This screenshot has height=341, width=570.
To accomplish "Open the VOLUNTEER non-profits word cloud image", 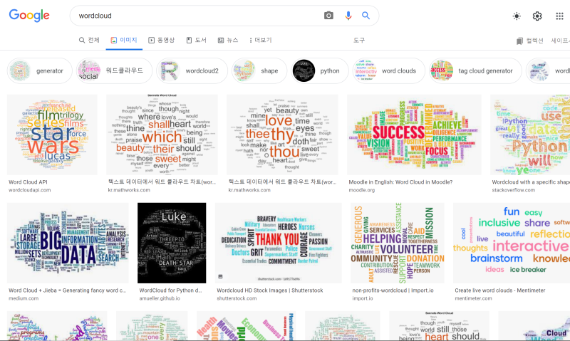I will (398, 243).
